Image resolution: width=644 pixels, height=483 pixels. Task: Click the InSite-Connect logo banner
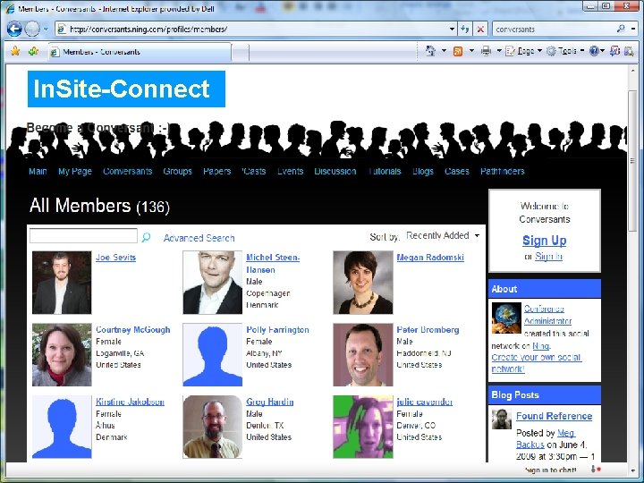pyautogui.click(x=126, y=89)
